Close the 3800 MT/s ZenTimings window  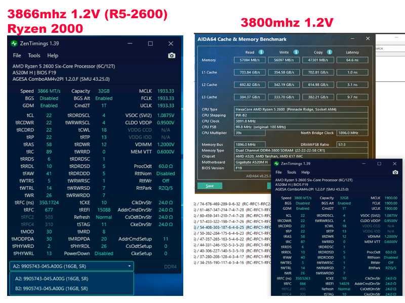[394, 164]
